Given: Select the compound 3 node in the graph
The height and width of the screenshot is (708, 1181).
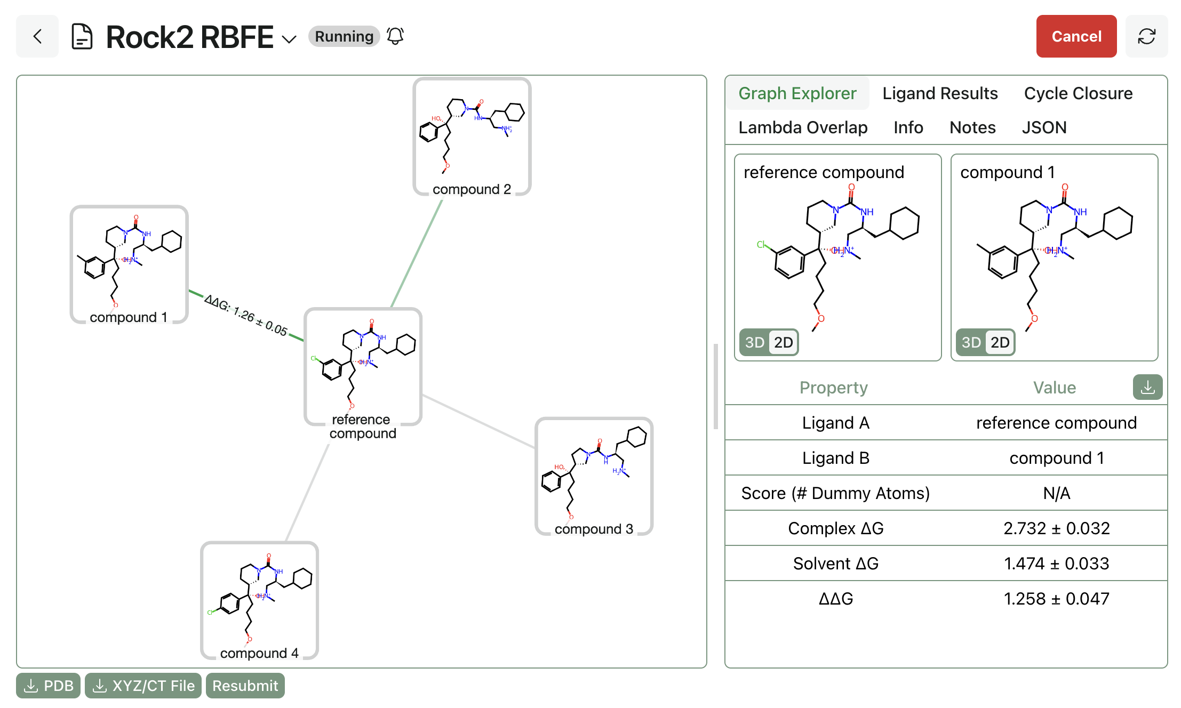Looking at the screenshot, I should (593, 477).
